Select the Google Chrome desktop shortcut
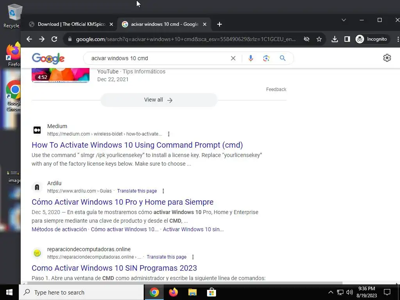400x300 pixels. [13, 96]
